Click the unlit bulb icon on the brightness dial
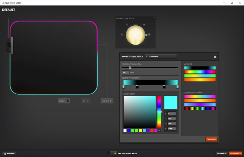 tap(127, 24)
